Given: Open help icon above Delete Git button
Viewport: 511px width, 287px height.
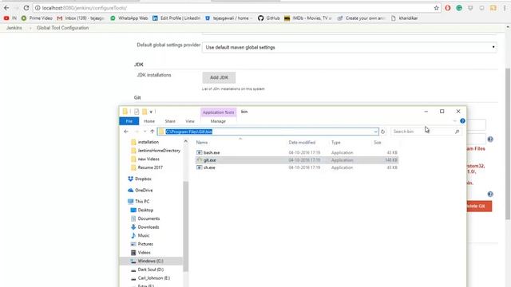Looking at the screenshot, I should pyautogui.click(x=490, y=195).
